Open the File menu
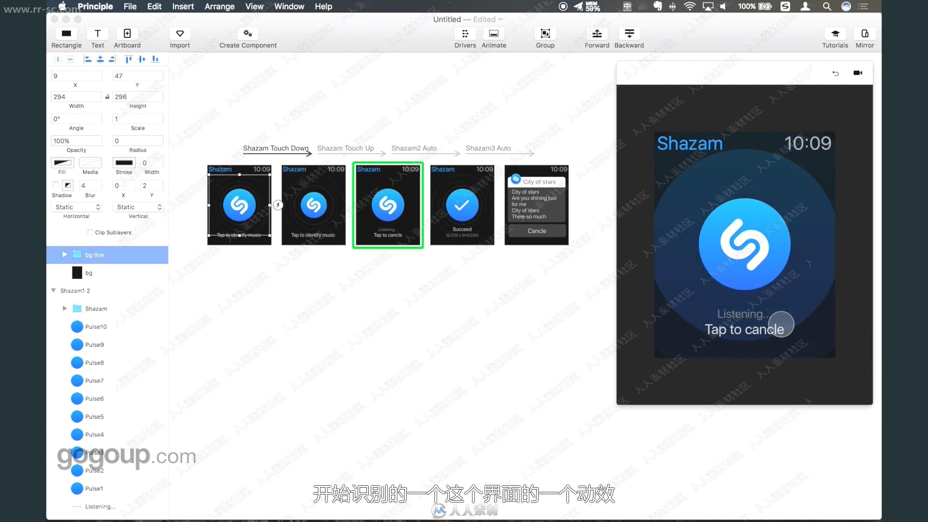Image resolution: width=928 pixels, height=522 pixels. pyautogui.click(x=130, y=7)
